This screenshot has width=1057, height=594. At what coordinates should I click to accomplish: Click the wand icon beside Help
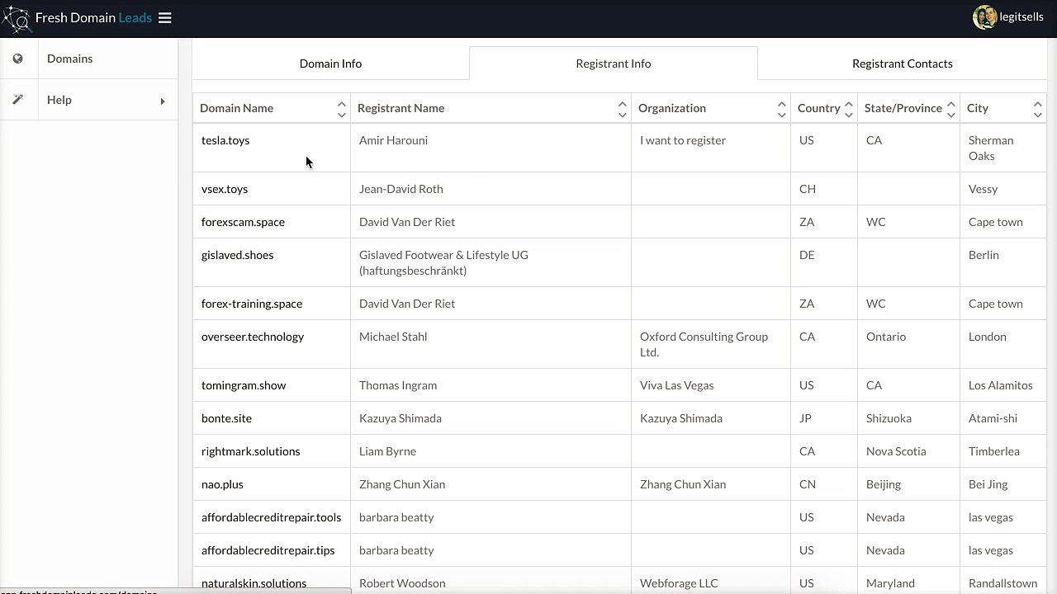(x=18, y=100)
